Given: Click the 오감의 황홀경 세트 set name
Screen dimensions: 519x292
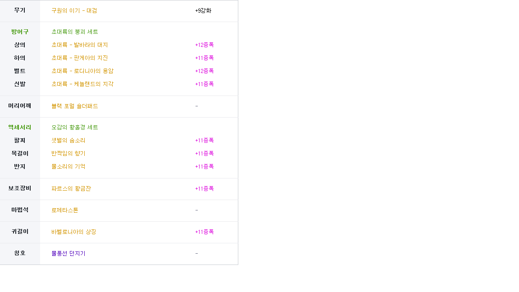Looking at the screenshot, I should (75, 128).
